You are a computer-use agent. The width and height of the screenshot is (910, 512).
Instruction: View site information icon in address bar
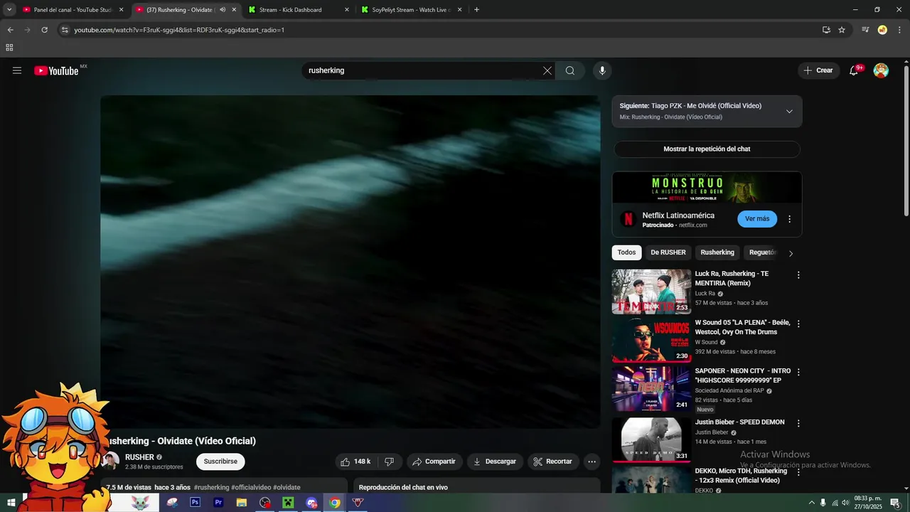pos(65,30)
